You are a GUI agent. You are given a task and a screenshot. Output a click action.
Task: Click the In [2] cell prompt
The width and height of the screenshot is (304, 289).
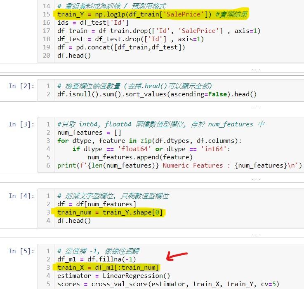pyautogui.click(x=21, y=86)
